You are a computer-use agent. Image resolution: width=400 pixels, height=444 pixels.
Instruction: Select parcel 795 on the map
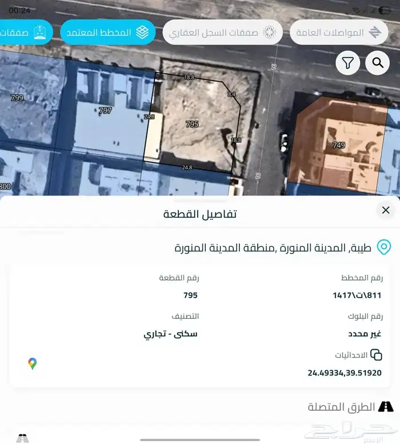192,124
